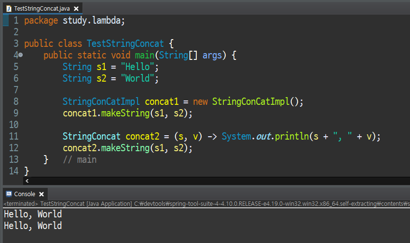
Task: Close the TestStringConcat.java tab
Action: click(76, 9)
